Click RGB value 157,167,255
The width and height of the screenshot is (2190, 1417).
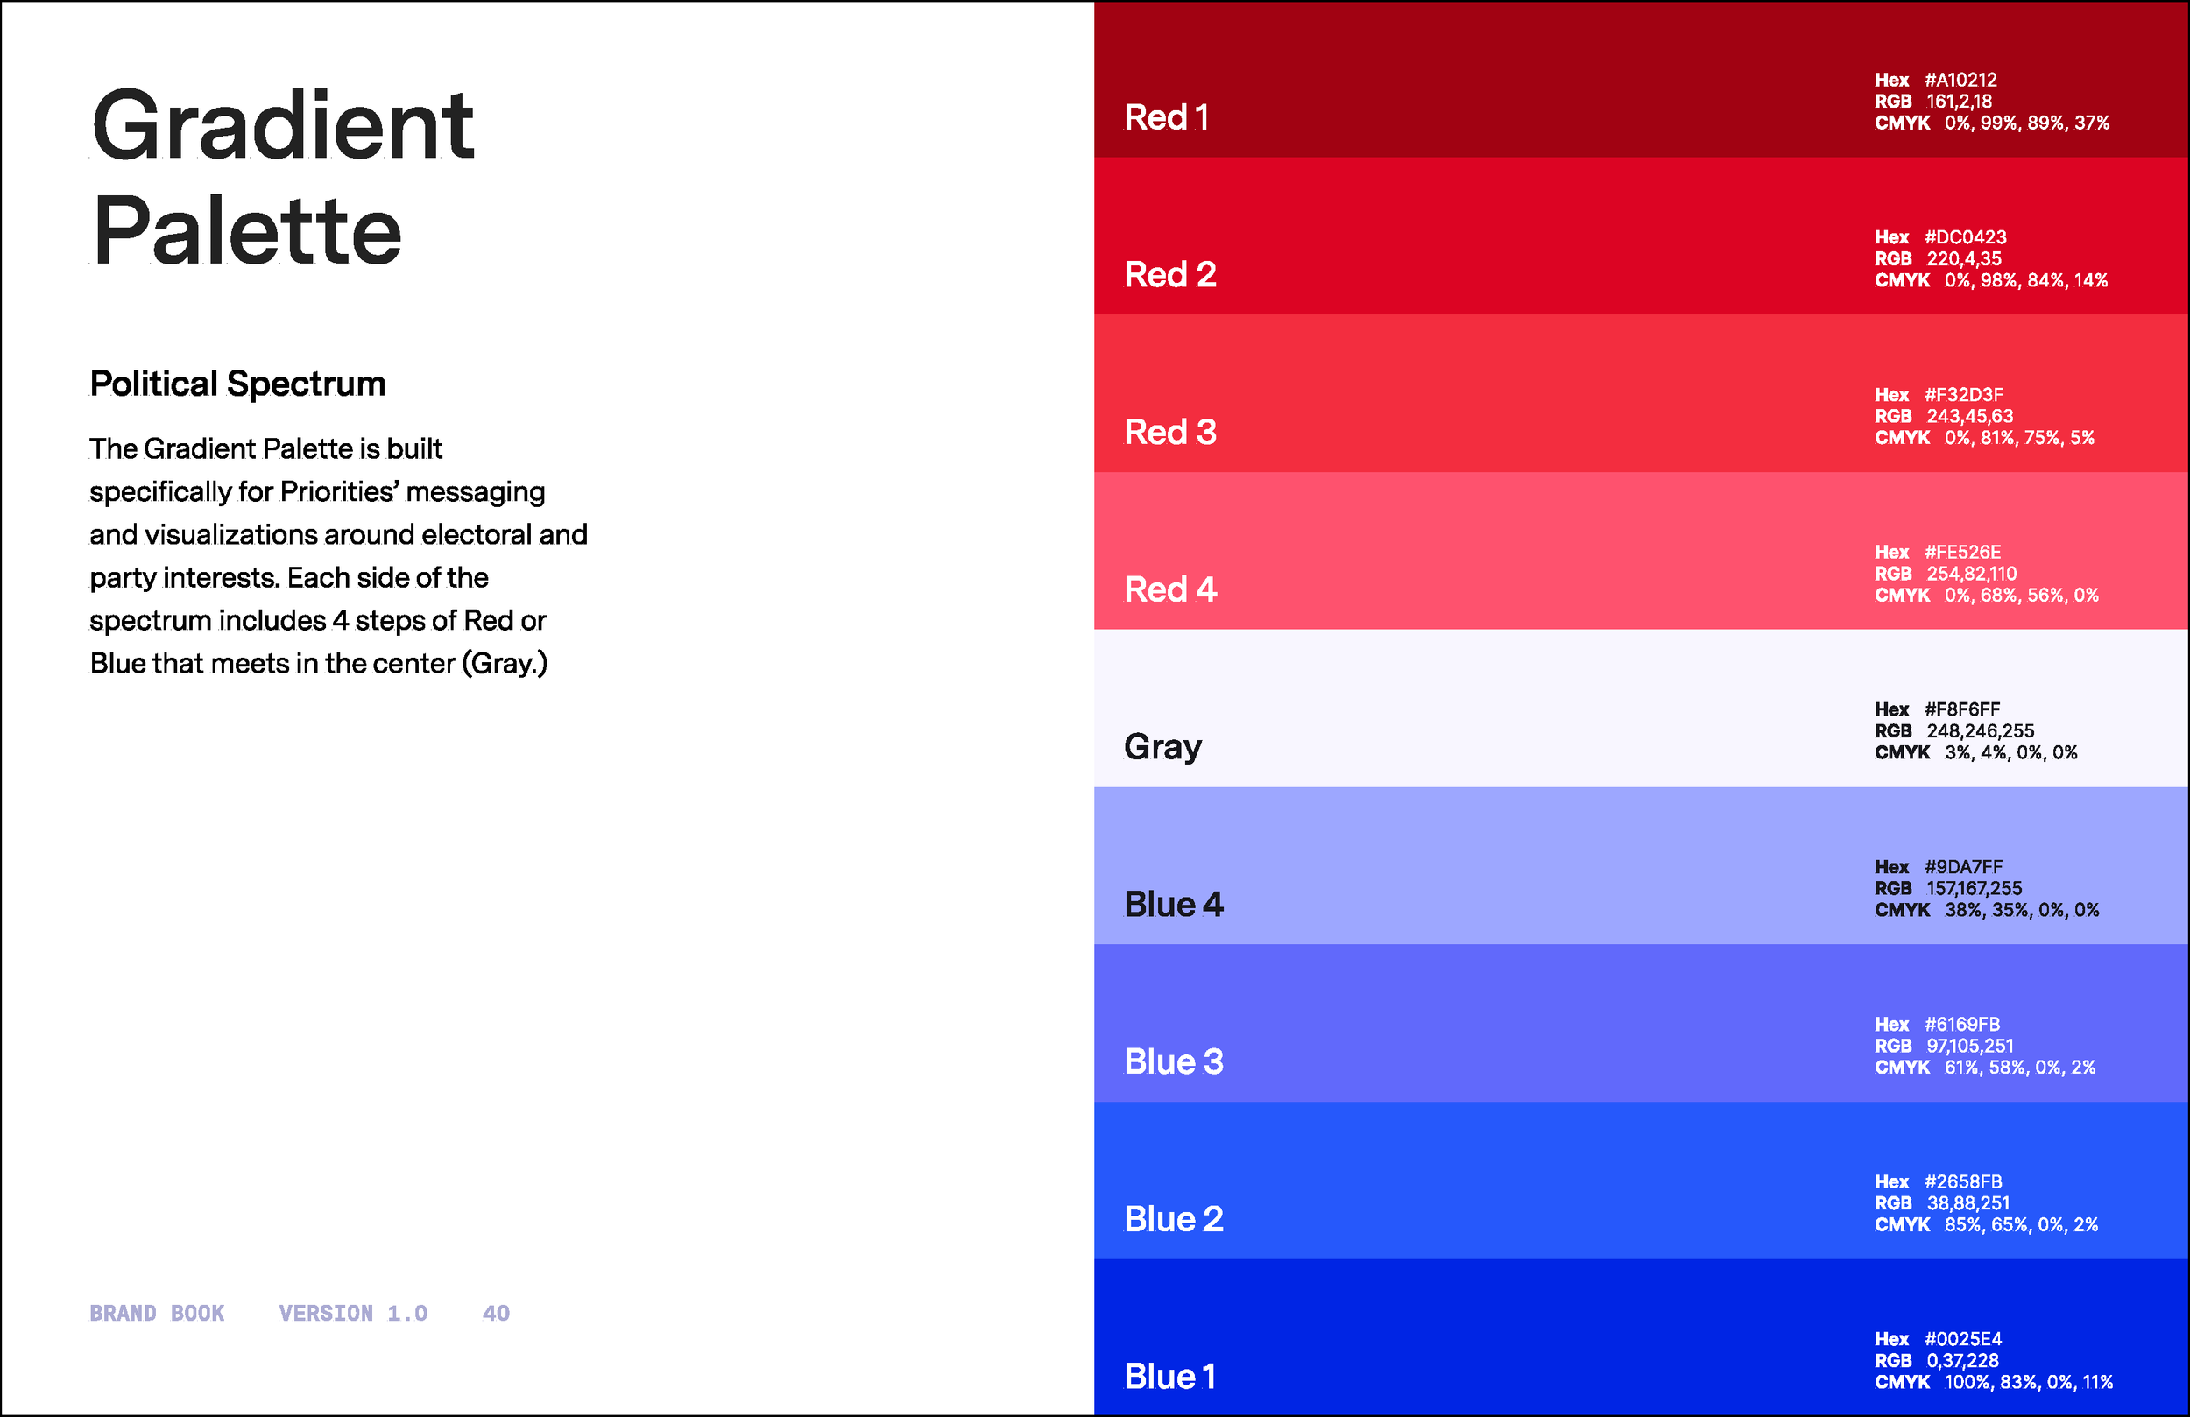tap(1975, 889)
